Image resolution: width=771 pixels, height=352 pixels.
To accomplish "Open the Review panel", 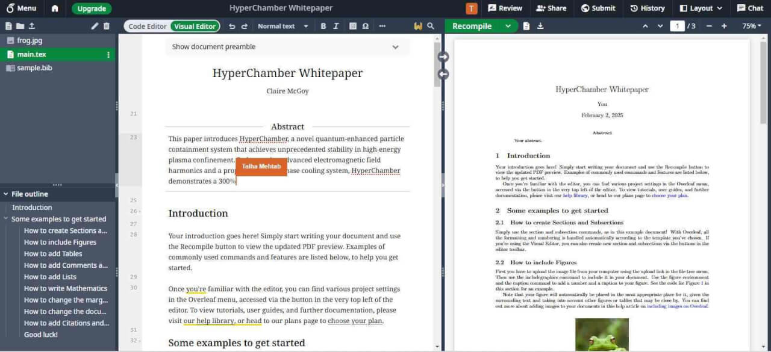I will tap(505, 8).
